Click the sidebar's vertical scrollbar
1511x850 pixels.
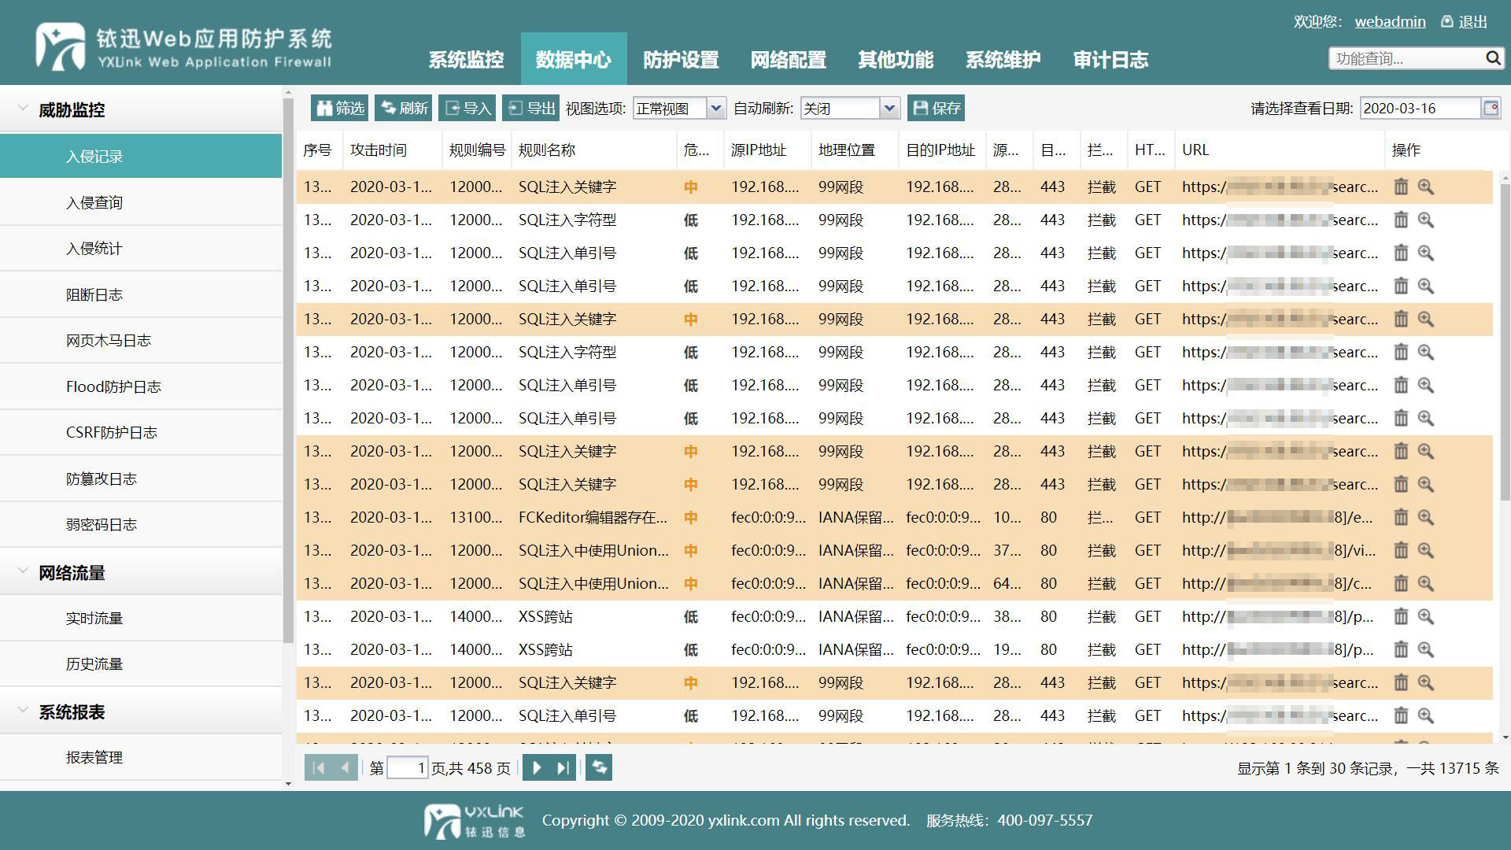tap(288, 370)
